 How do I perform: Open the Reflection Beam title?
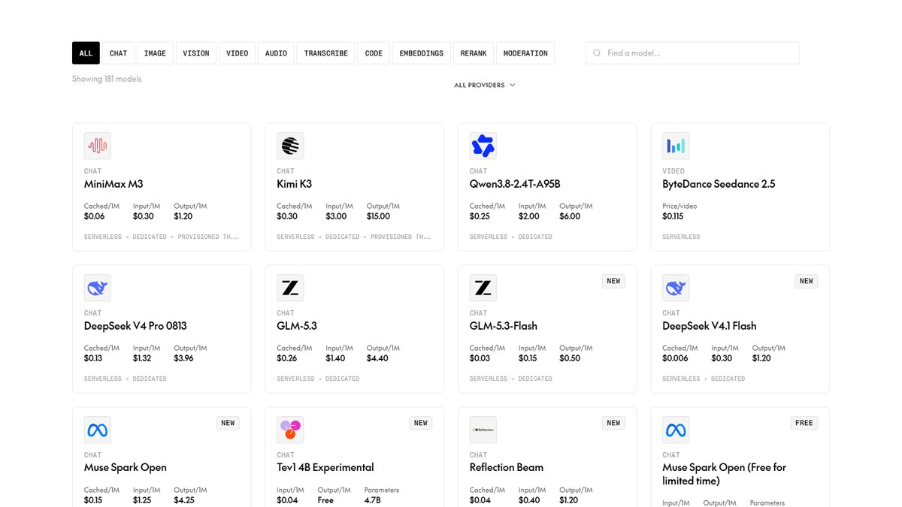(x=507, y=467)
